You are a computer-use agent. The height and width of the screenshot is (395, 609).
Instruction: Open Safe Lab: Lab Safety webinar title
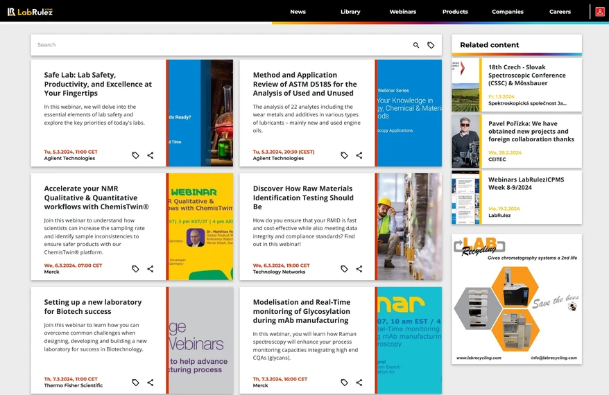coord(98,84)
